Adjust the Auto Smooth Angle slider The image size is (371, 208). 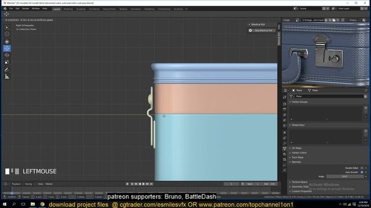(x=345, y=176)
